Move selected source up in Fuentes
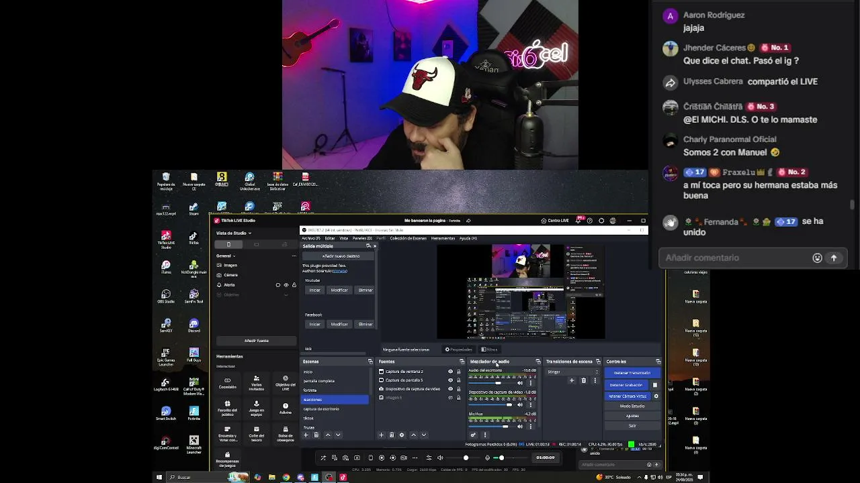Image resolution: width=860 pixels, height=483 pixels. pos(413,435)
